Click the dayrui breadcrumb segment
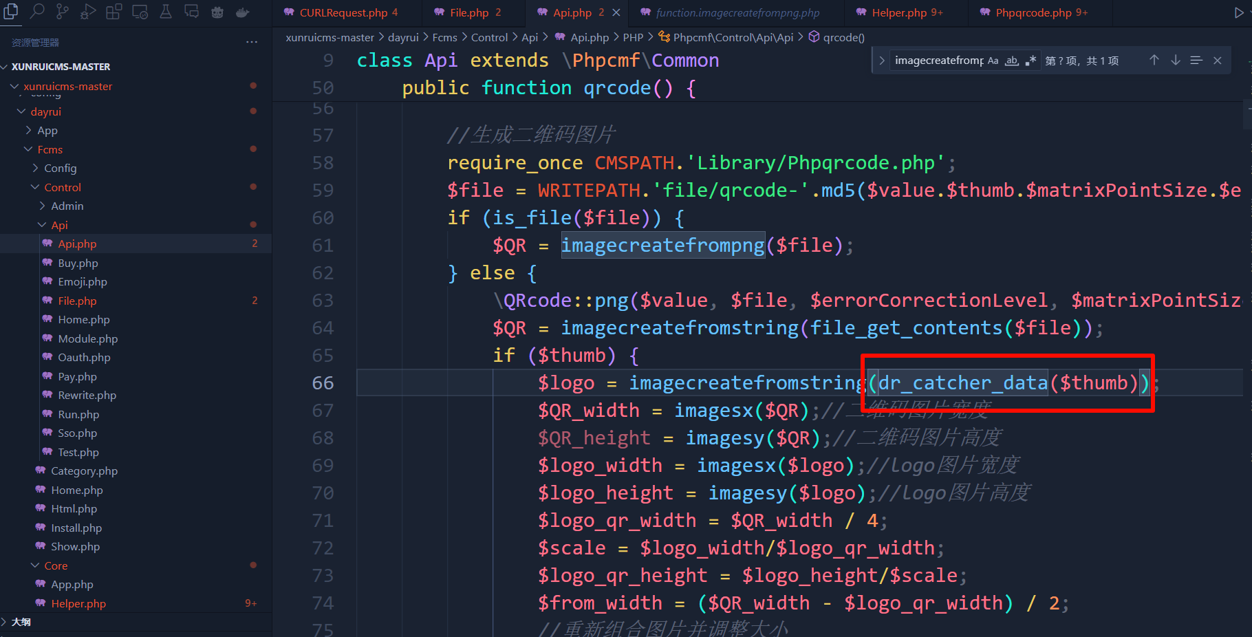This screenshot has height=637, width=1252. (403, 37)
